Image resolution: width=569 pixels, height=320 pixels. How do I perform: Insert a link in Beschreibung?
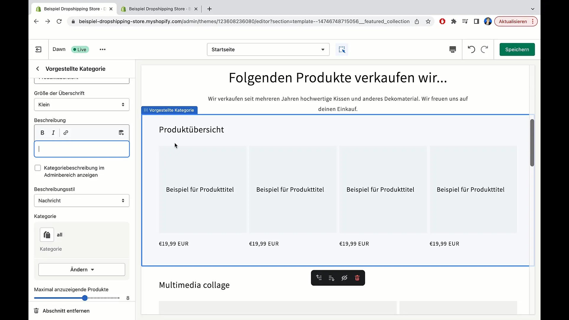click(66, 133)
